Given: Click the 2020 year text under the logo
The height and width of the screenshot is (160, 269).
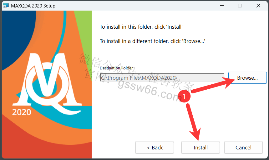Looking at the screenshot, I should click(22, 112).
